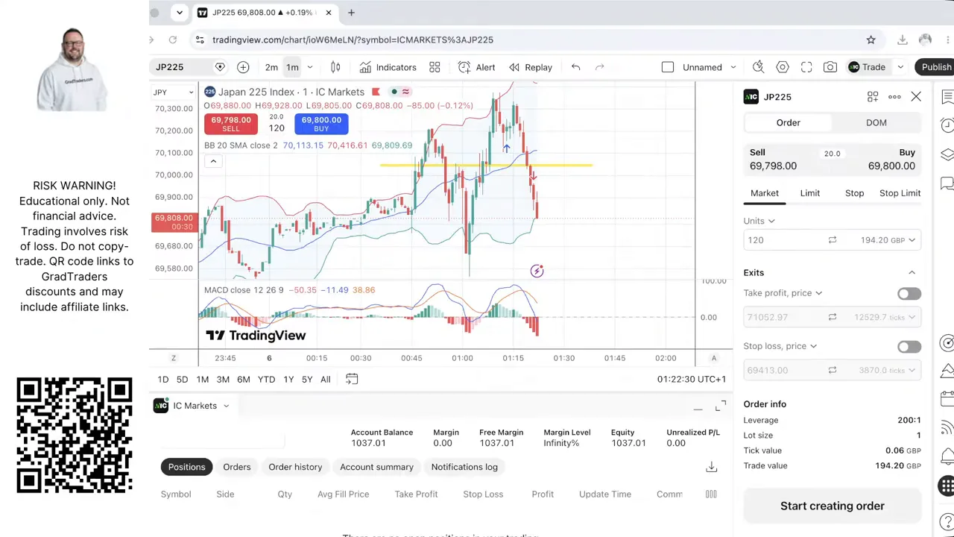Open the JPY currency dropdown
Screen dimensions: 954x537
174,92
